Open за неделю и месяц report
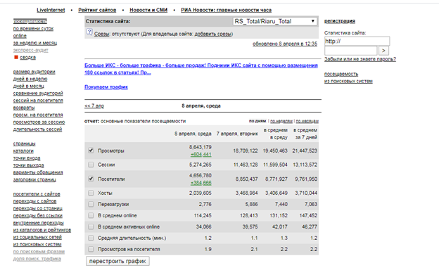This screenshot has height=268, width=439. tap(35, 43)
